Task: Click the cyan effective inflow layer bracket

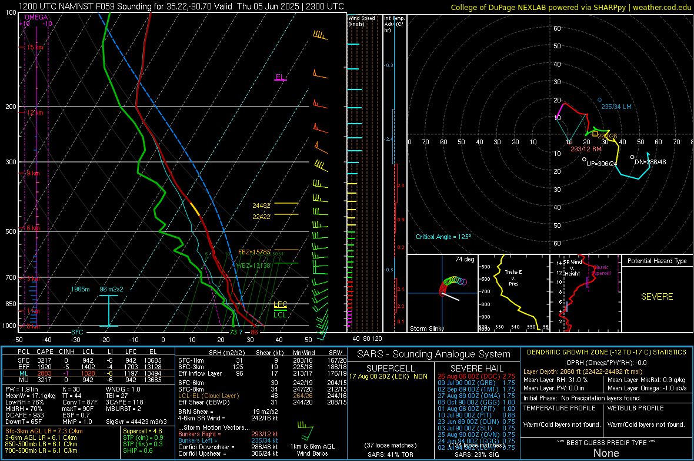Action: click(x=109, y=311)
